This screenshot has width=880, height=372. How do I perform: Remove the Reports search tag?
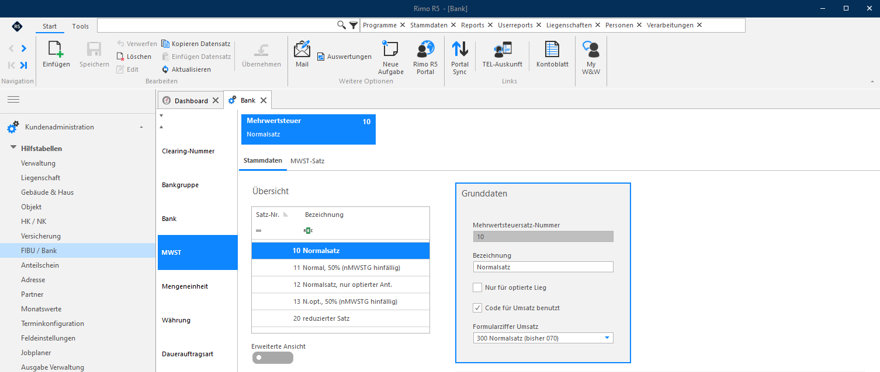490,25
